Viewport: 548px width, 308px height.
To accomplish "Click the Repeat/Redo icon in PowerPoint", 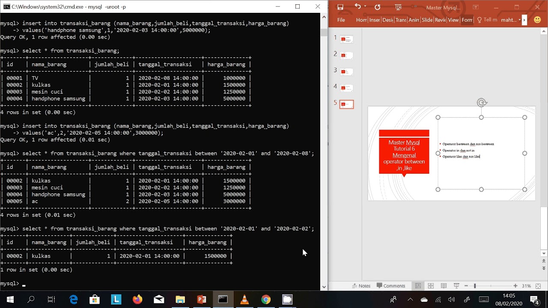I will [x=377, y=7].
